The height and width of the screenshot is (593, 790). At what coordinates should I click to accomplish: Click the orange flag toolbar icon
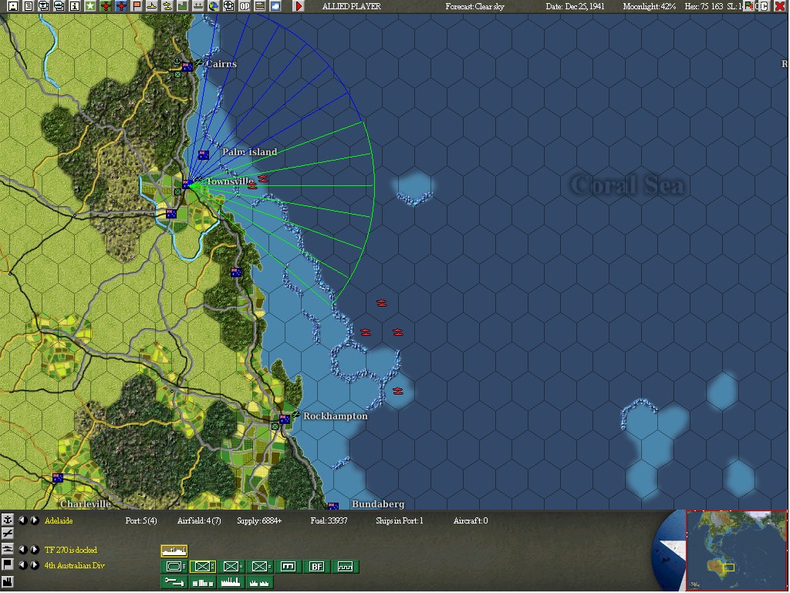137,6
